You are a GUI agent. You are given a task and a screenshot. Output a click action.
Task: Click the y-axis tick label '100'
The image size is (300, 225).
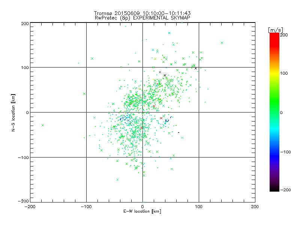[x=25, y=67]
